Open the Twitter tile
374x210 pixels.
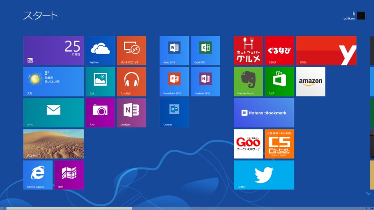click(264, 175)
